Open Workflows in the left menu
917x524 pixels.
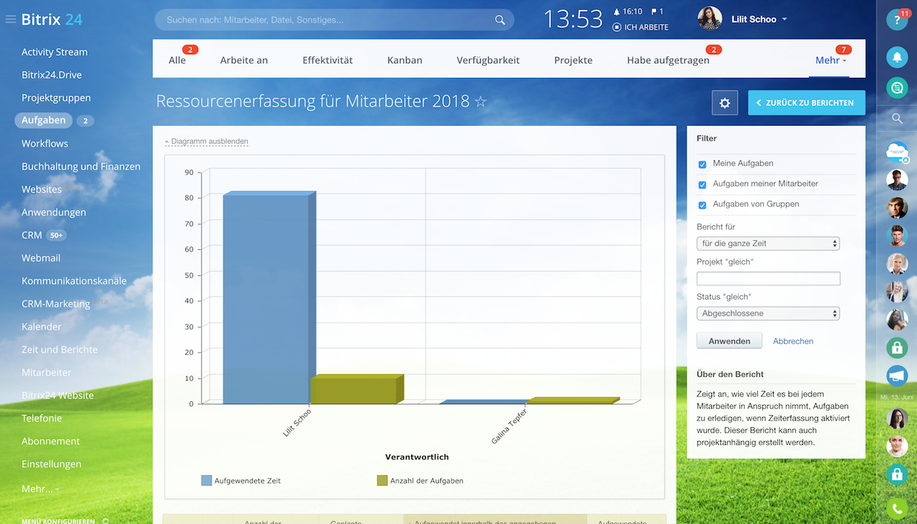coord(45,143)
